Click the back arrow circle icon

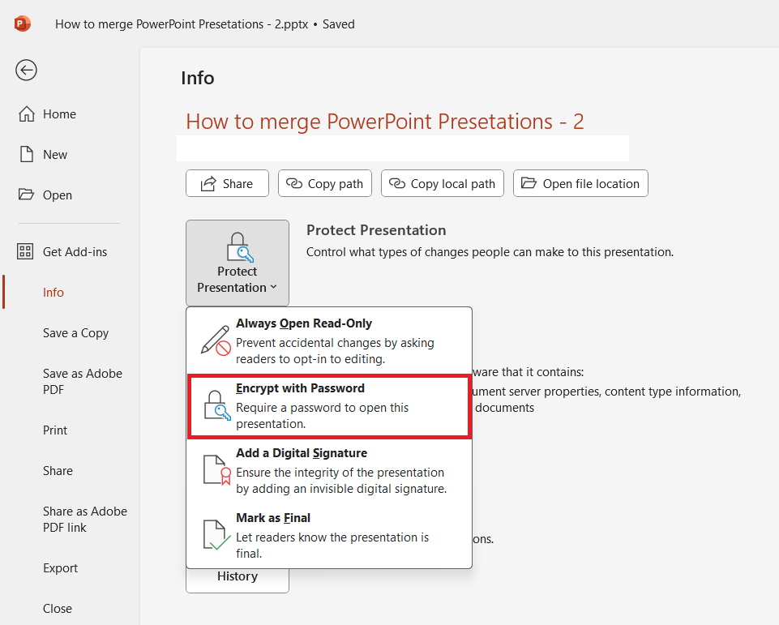(x=26, y=70)
